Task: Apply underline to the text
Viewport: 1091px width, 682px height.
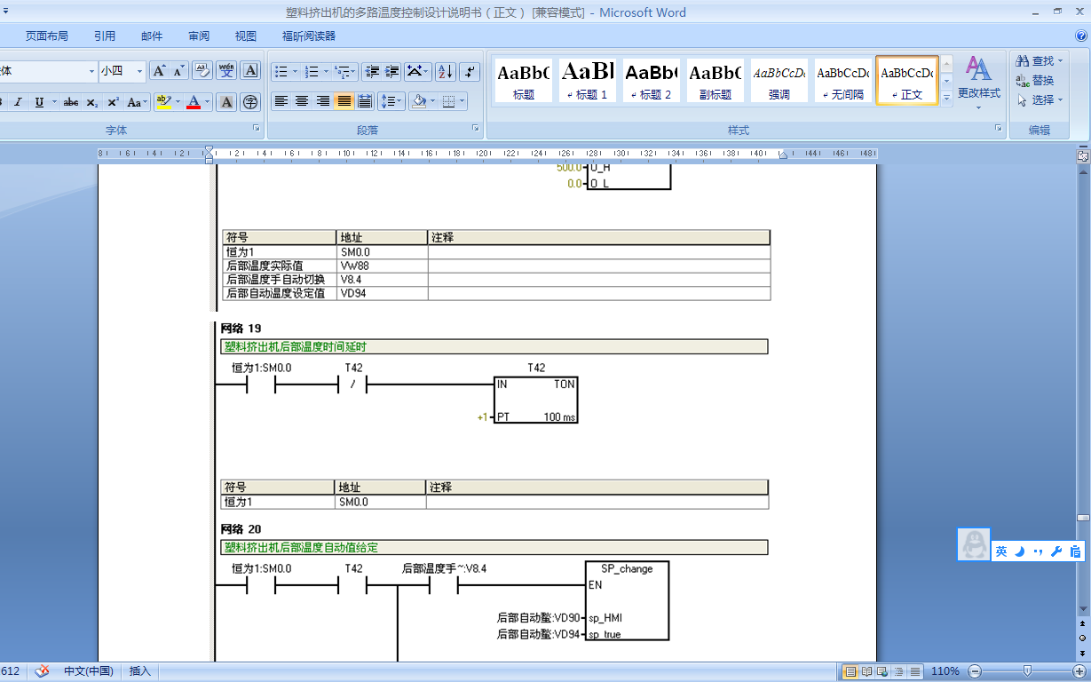Action: tap(39, 103)
